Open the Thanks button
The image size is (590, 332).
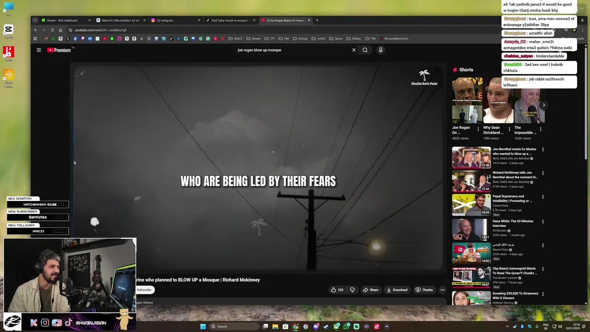424,290
